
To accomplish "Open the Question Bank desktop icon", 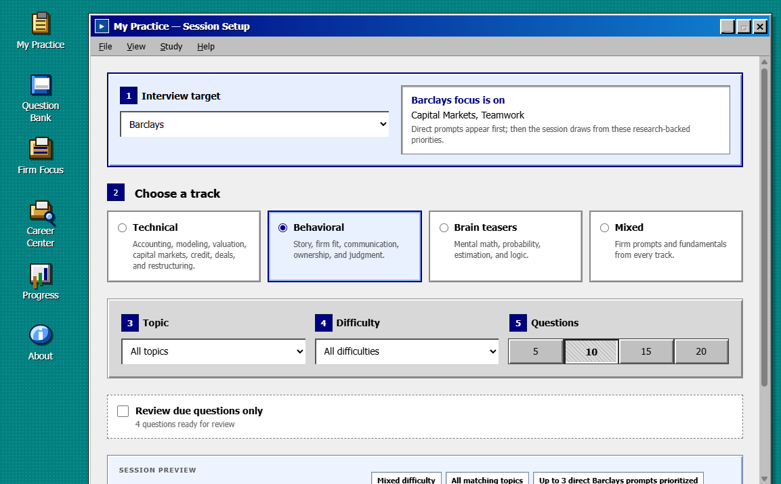I will (41, 98).
